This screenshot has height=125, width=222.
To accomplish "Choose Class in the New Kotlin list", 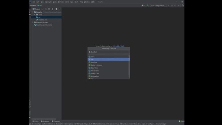I will click(x=108, y=57).
